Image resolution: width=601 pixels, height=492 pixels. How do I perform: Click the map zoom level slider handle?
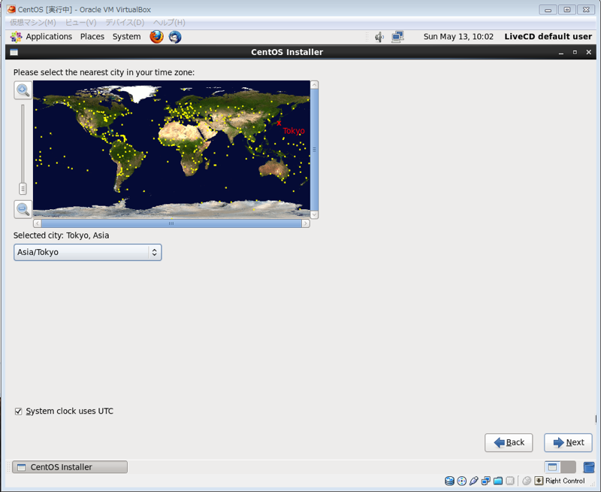(23, 189)
